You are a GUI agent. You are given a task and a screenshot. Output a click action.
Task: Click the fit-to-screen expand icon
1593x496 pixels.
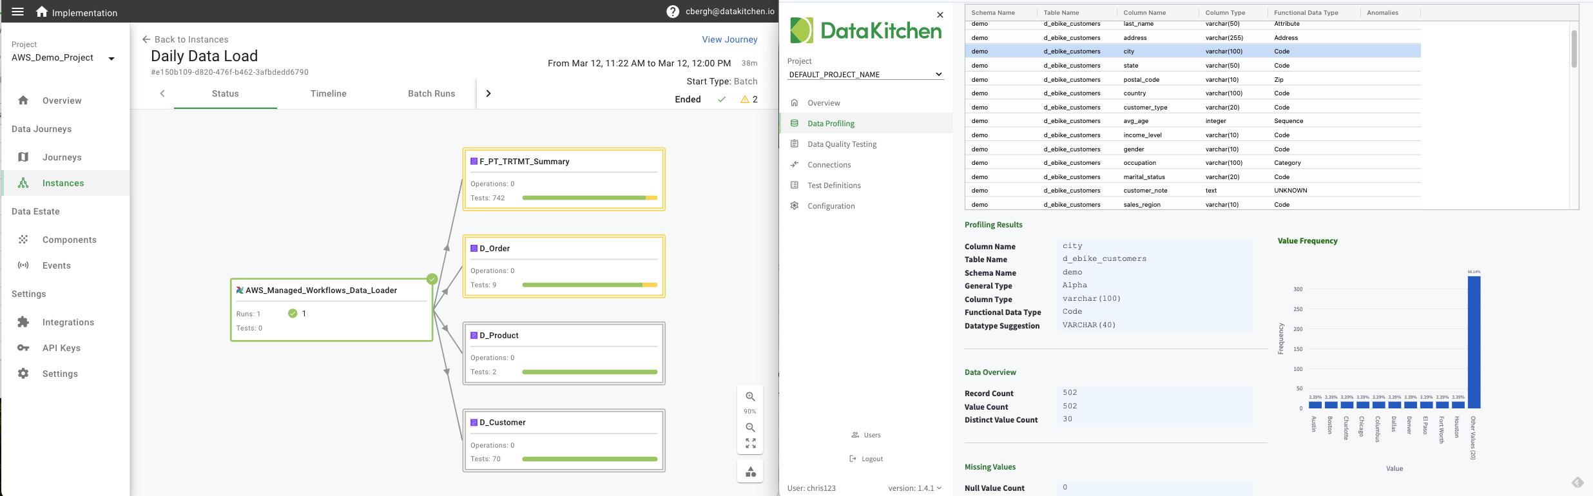coord(750,443)
